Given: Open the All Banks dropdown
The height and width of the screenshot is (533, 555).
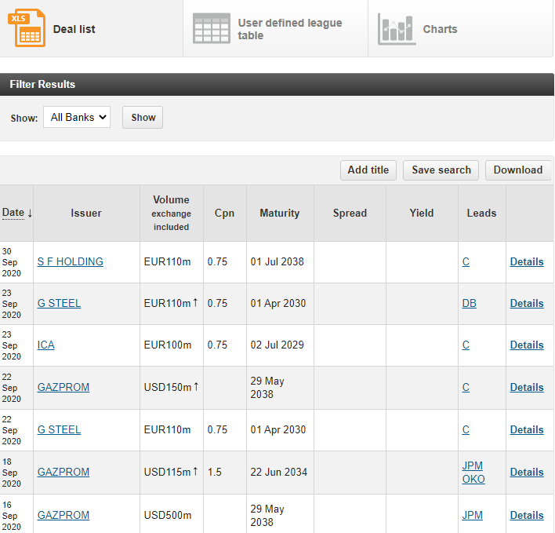Looking at the screenshot, I should [77, 117].
